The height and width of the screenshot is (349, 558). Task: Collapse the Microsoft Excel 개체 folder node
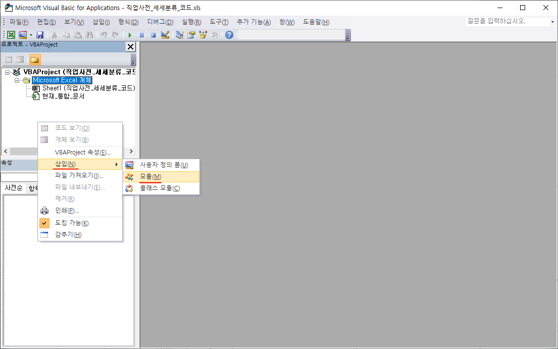click(x=17, y=80)
